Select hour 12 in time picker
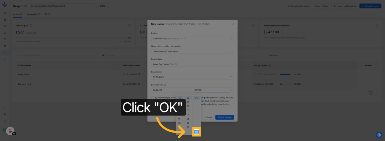 179,98
